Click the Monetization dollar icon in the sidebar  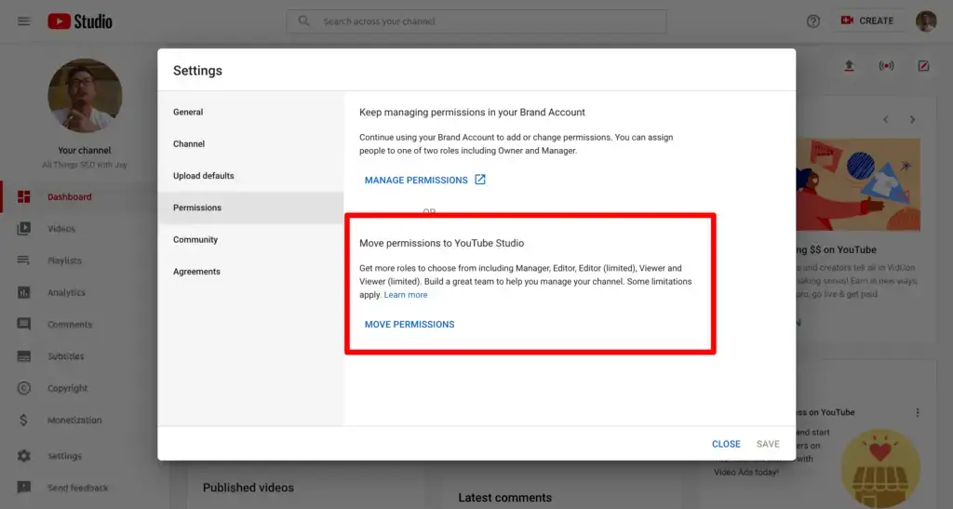(x=23, y=420)
